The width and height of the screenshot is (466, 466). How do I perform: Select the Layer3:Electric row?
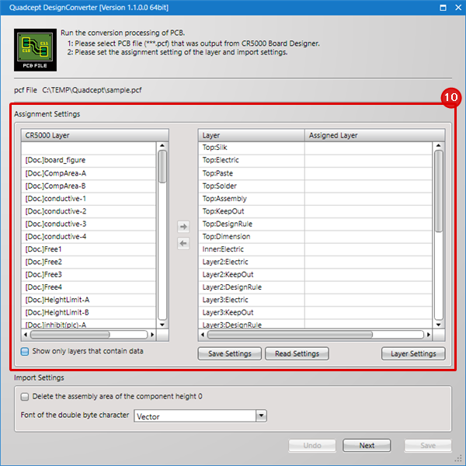click(315, 300)
